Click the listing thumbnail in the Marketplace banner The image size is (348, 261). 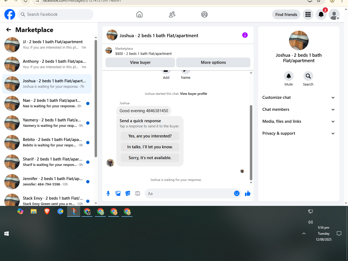109,51
